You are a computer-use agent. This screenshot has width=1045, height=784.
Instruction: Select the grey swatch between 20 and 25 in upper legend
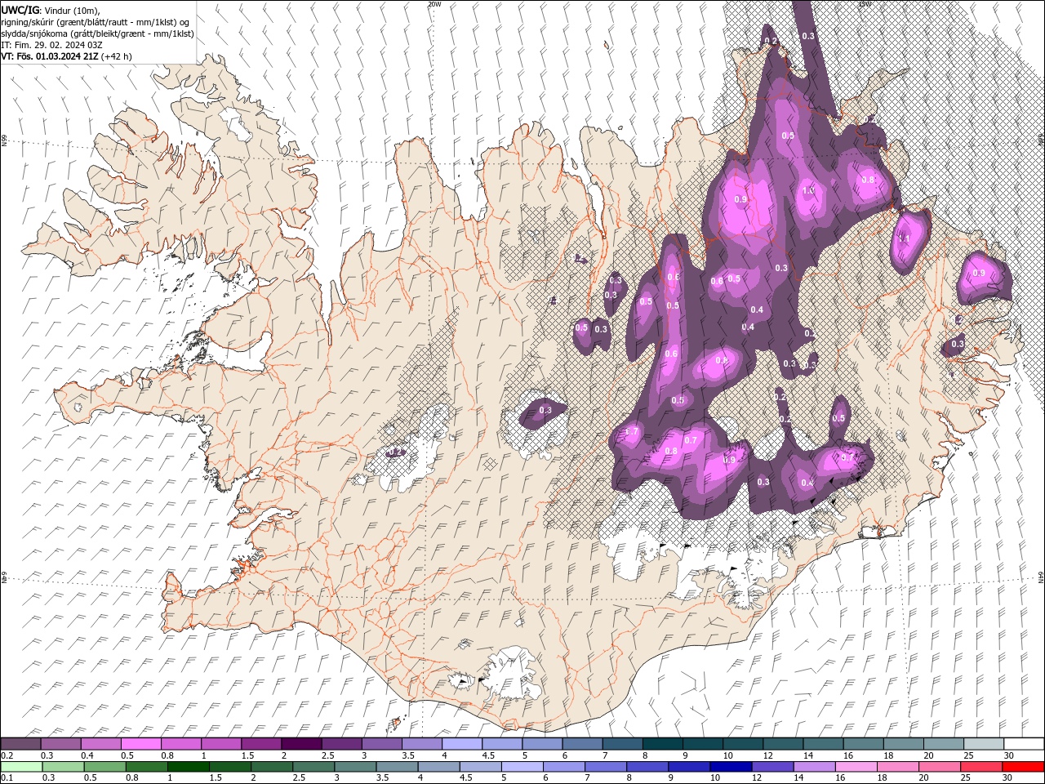(944, 744)
